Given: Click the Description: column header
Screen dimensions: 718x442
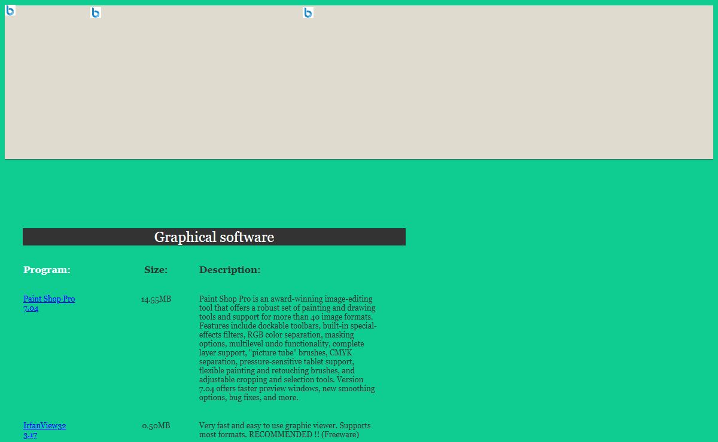Looking at the screenshot, I should [230, 270].
